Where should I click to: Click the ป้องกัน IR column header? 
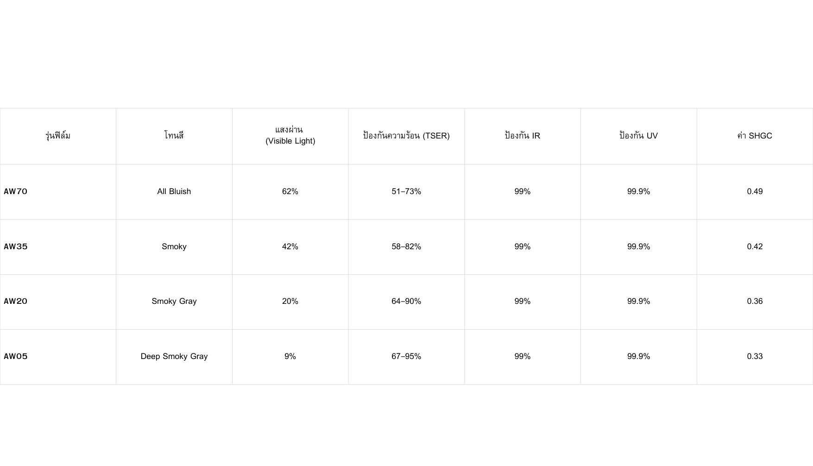point(523,136)
